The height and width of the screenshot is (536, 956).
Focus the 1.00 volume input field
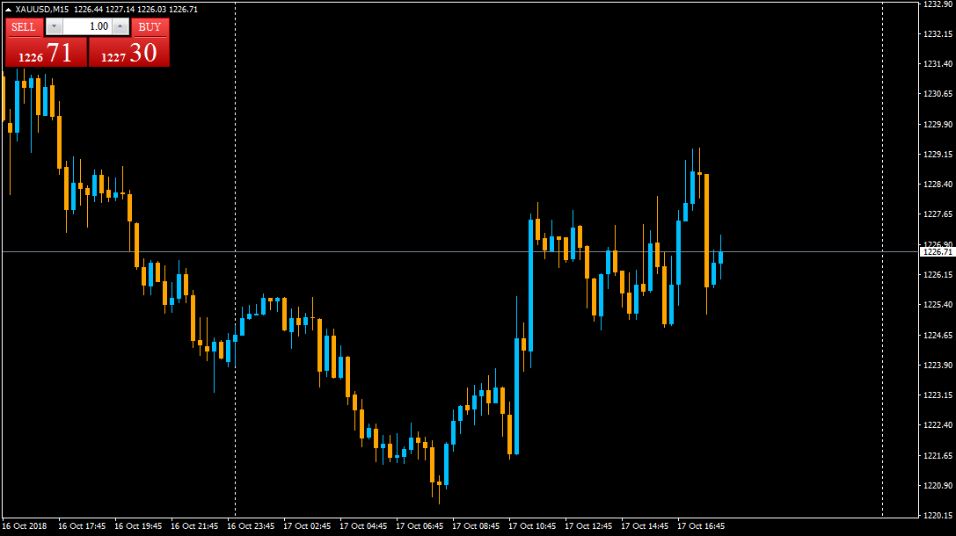(87, 26)
